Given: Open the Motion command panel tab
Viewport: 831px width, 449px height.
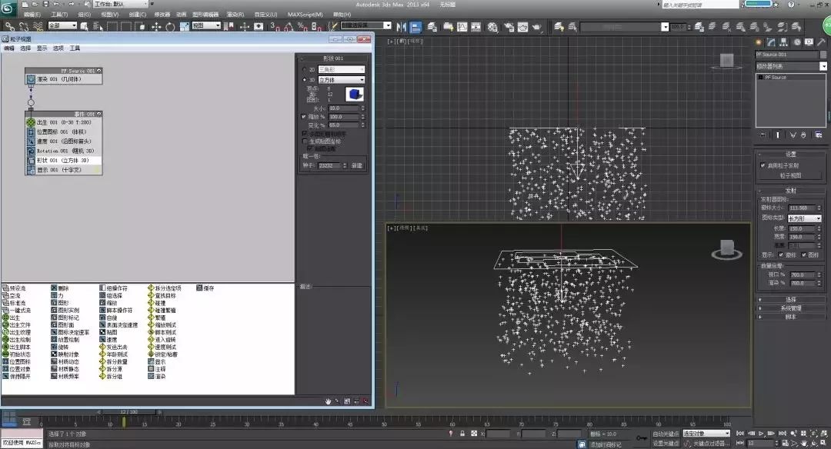Looking at the screenshot, I should 796,42.
